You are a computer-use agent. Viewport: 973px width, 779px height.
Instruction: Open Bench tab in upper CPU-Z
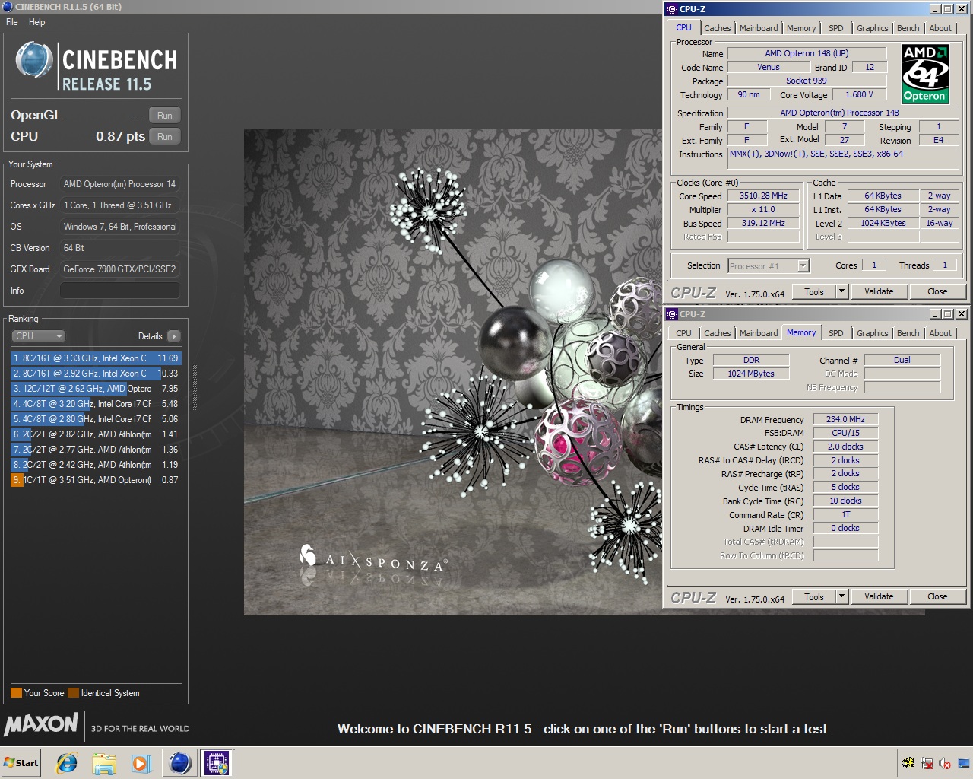point(908,28)
